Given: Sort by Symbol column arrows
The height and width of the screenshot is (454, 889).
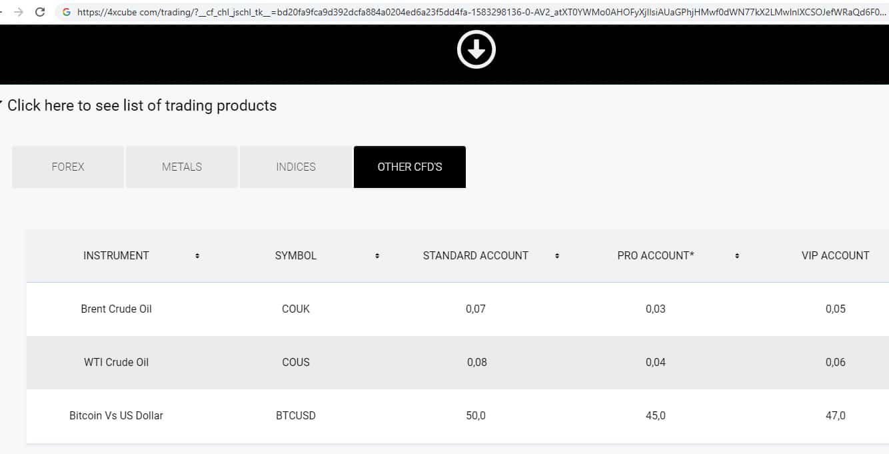Looking at the screenshot, I should click(x=377, y=256).
